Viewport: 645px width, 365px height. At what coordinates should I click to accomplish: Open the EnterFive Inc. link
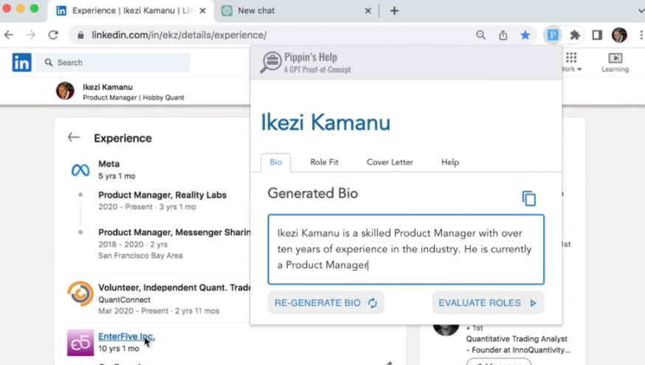pos(126,336)
